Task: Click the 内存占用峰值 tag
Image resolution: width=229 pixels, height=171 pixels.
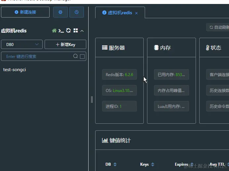Action: [x=171, y=91]
